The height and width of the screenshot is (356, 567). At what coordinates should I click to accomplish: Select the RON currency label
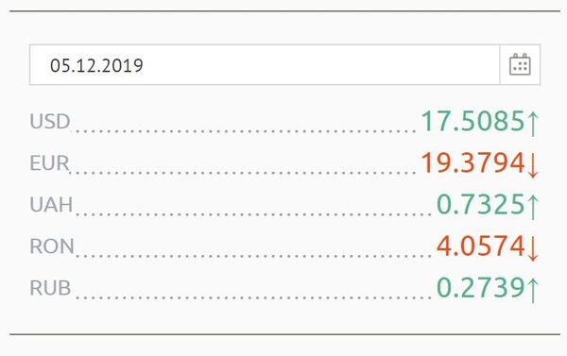click(52, 246)
